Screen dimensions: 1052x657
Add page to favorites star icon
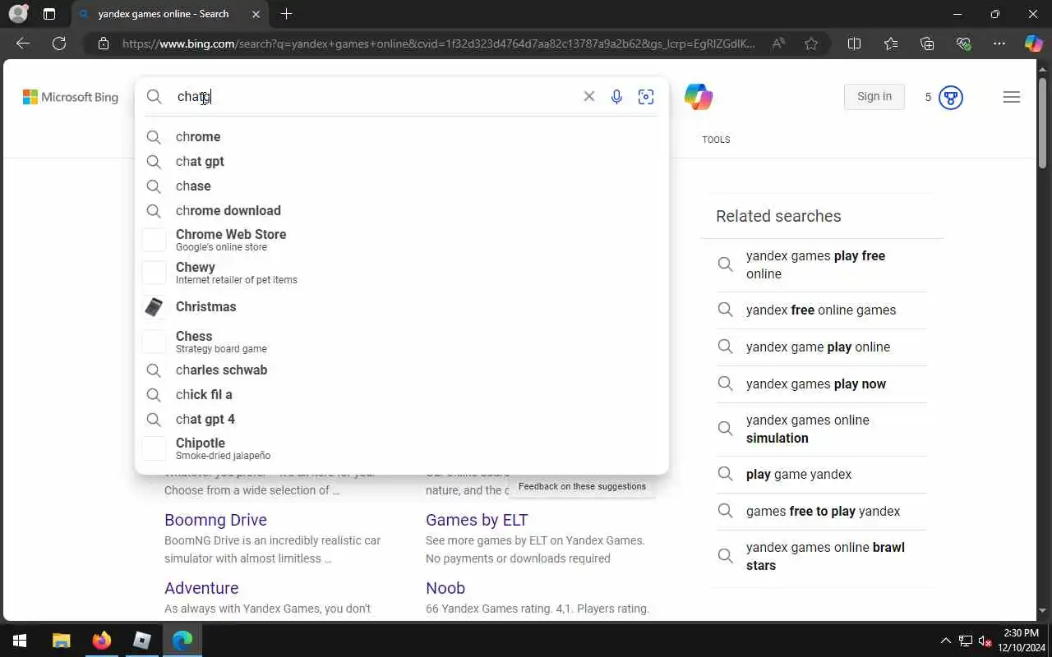tap(811, 44)
